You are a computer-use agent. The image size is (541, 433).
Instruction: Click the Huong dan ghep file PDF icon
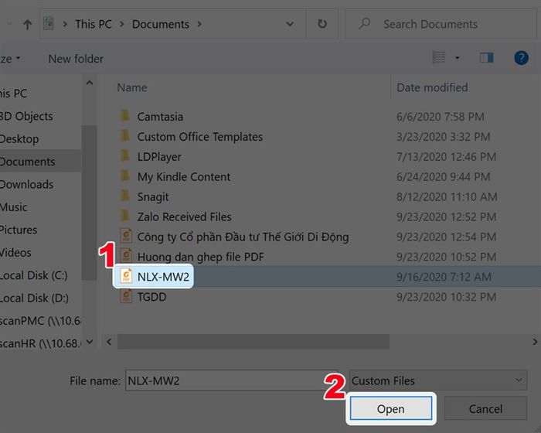pos(126,256)
